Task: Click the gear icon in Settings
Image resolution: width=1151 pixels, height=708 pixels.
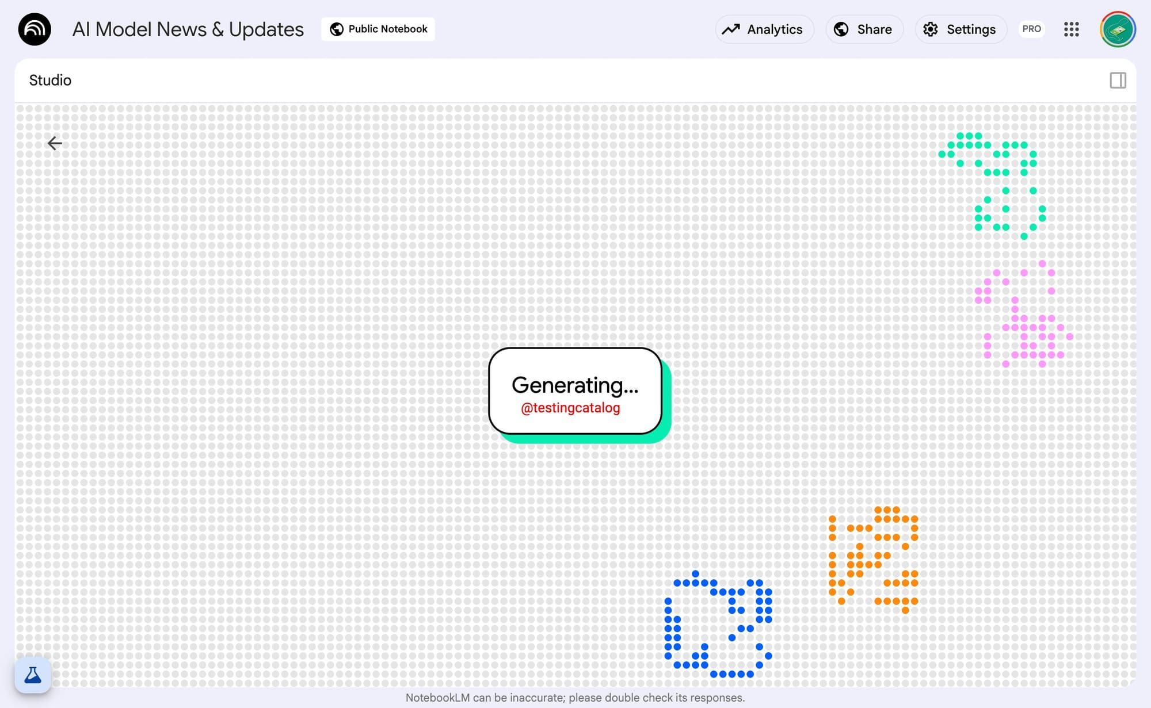Action: click(x=931, y=29)
